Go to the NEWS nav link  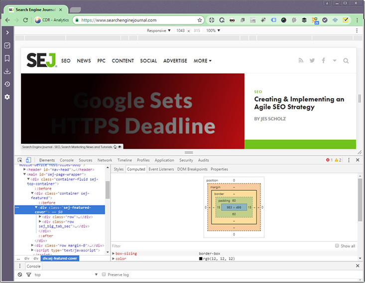point(84,61)
